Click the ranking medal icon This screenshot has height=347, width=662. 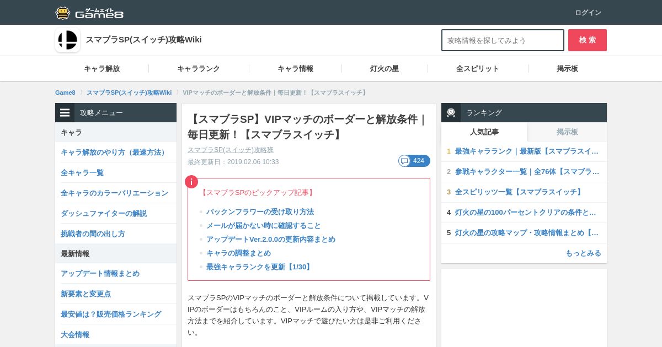(x=451, y=112)
